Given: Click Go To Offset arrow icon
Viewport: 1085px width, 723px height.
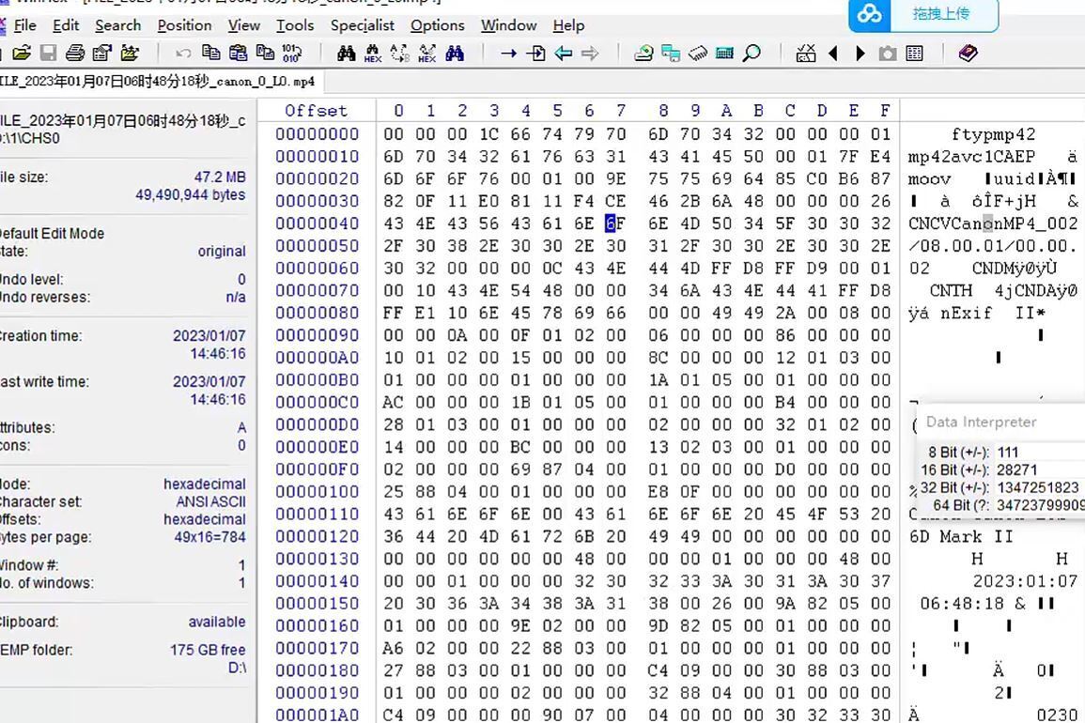Looking at the screenshot, I should [x=508, y=53].
